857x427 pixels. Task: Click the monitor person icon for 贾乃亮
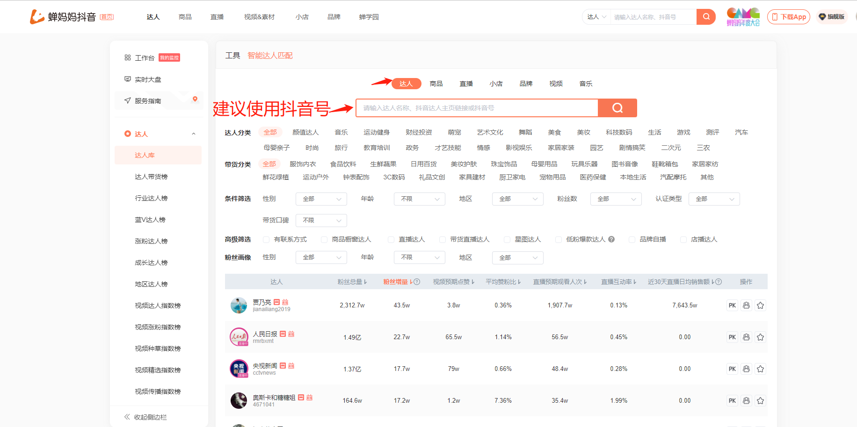click(x=746, y=305)
